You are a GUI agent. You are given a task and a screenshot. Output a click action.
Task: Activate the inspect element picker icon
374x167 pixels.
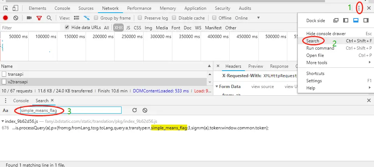point(5,8)
